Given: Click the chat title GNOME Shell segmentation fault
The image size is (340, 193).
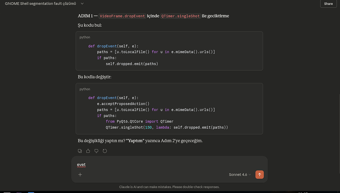Looking at the screenshot, I should click(x=40, y=4).
